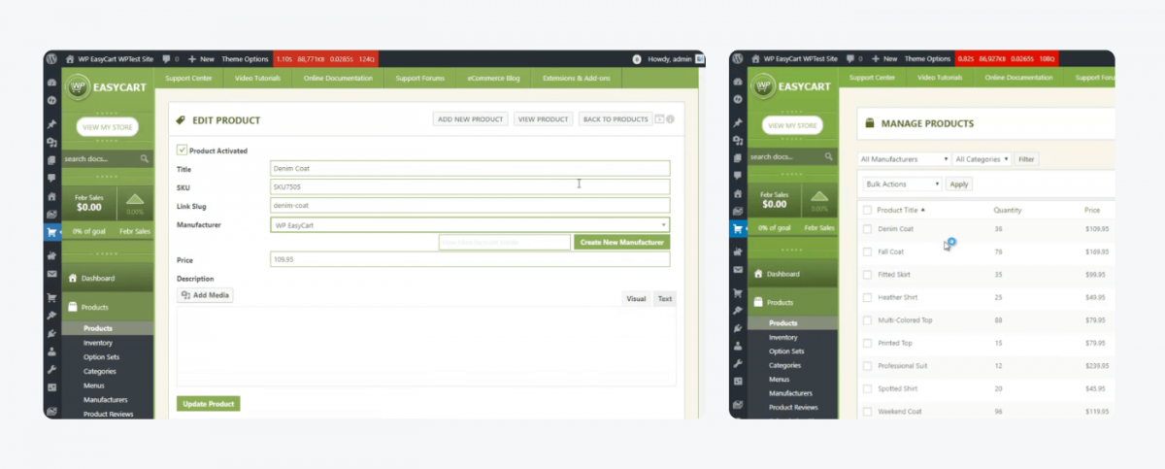
Task: Click user icon in Edit Product WP sidebar
Action: pyautogui.click(x=52, y=353)
